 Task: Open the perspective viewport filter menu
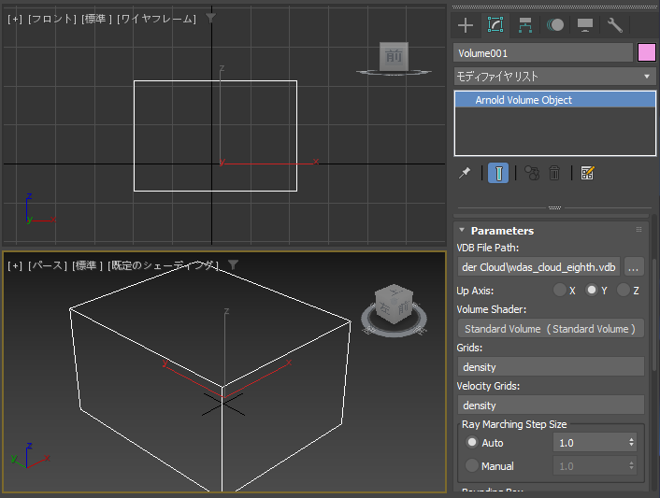coord(233,265)
